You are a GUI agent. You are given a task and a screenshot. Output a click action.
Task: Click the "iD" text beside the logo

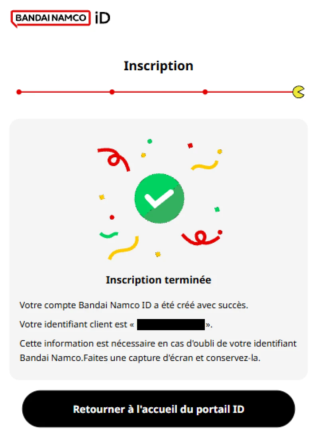pos(102,18)
